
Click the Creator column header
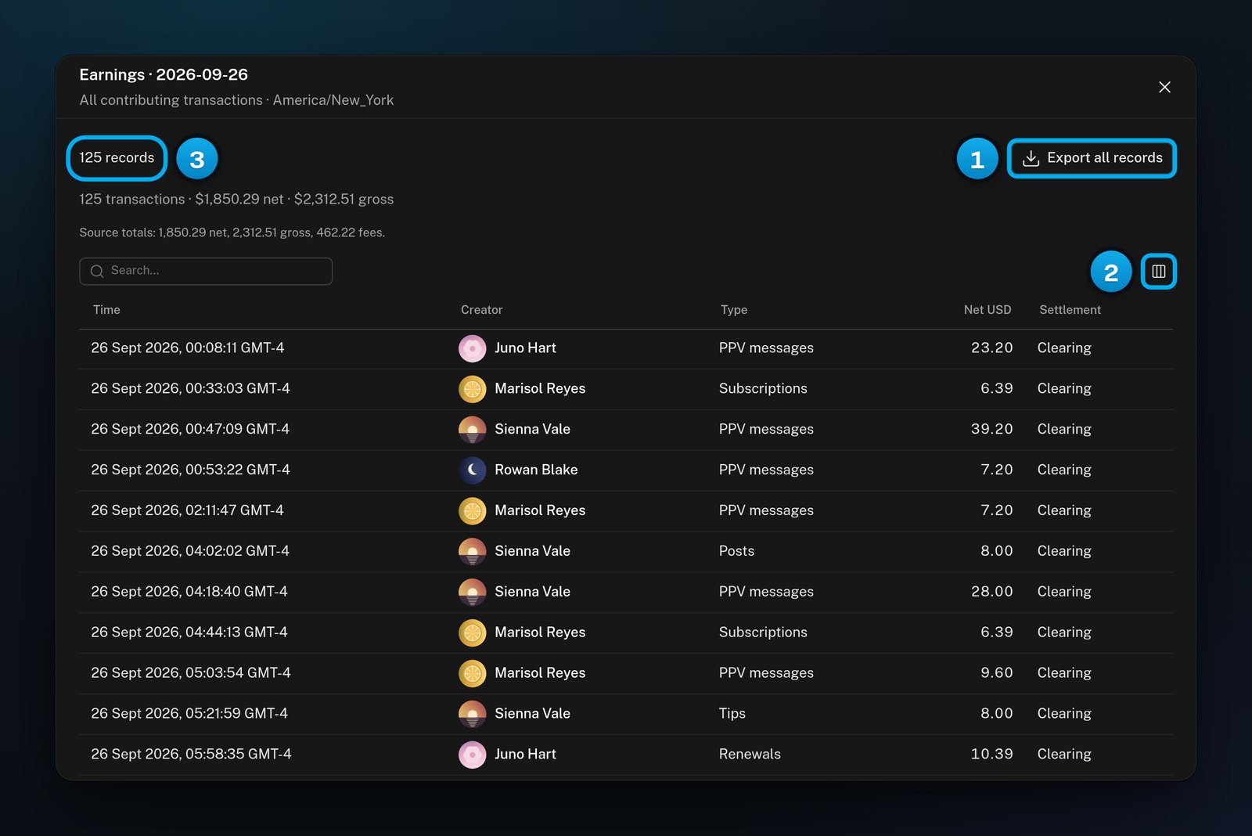coord(481,310)
